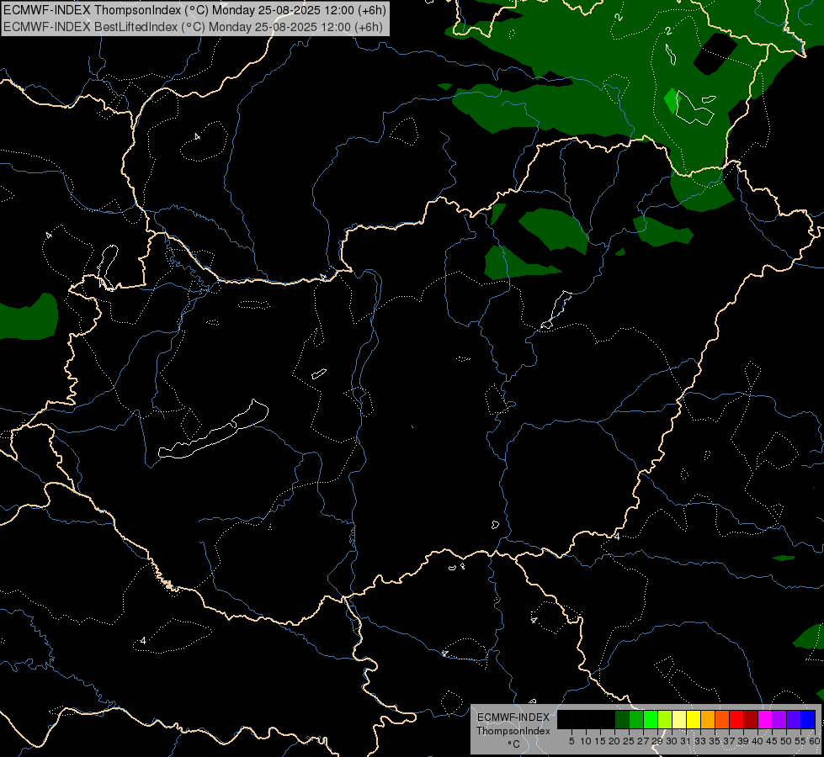Click the legend tick value '40'
The height and width of the screenshot is (757, 824).
tap(758, 741)
